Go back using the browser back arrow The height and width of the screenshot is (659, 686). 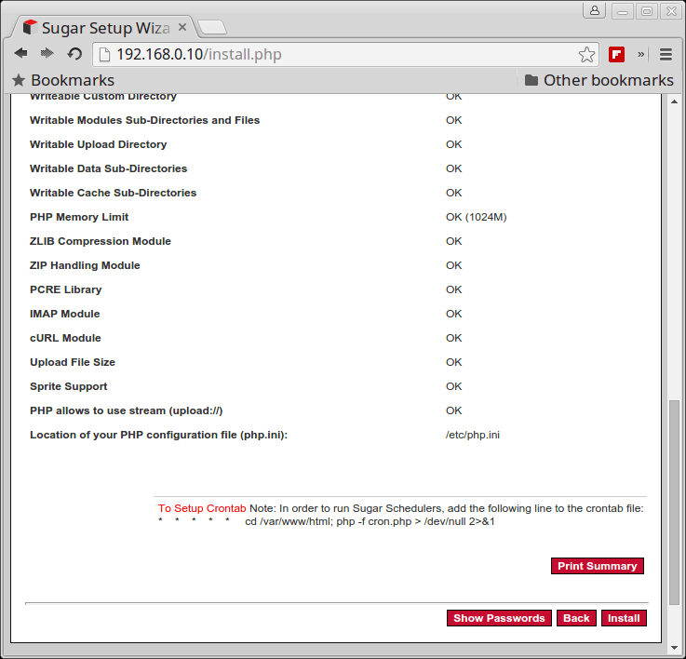[x=20, y=54]
